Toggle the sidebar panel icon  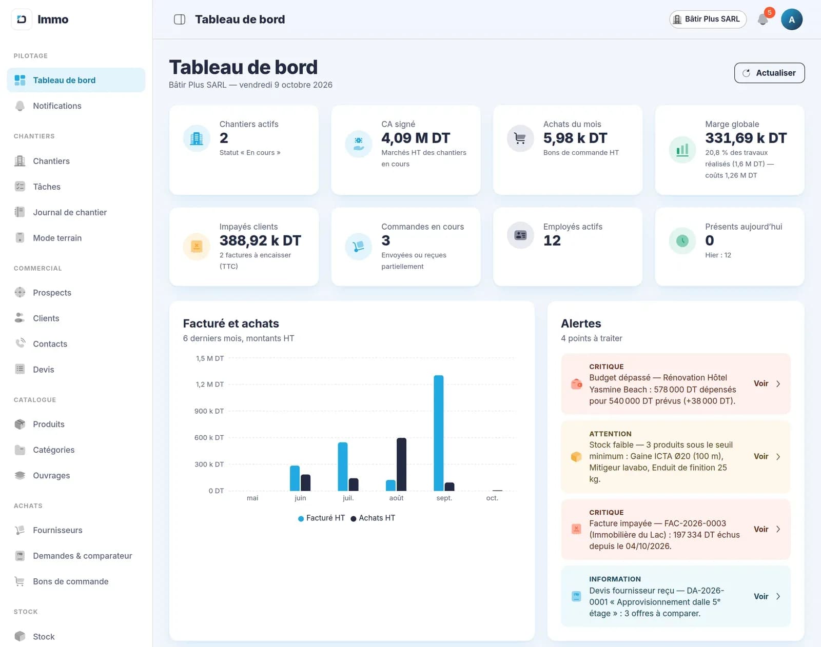point(180,19)
